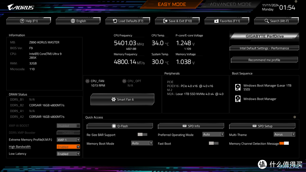
Task: Open the High Bandwidth Enabled dropdown
Action: tap(68, 147)
